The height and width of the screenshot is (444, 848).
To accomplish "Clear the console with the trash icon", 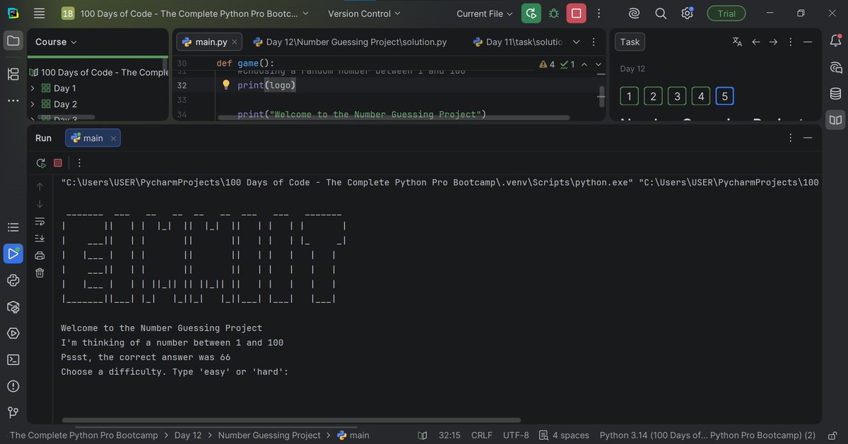I will pos(40,272).
